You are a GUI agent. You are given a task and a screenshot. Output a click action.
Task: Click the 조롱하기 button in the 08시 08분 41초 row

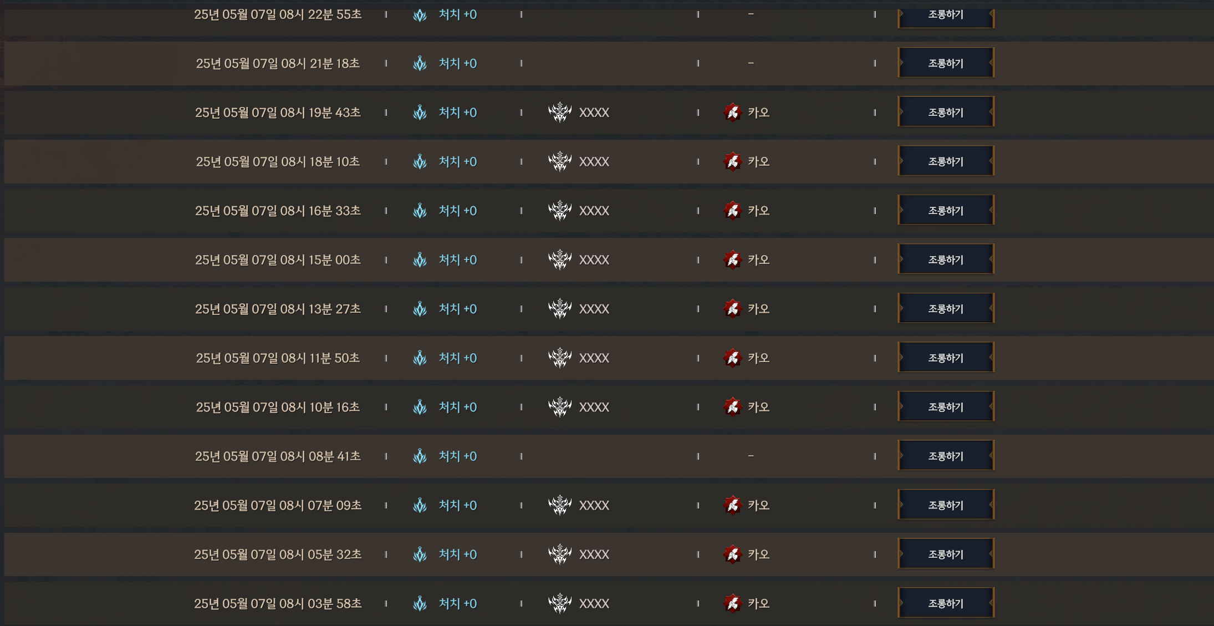pyautogui.click(x=946, y=456)
